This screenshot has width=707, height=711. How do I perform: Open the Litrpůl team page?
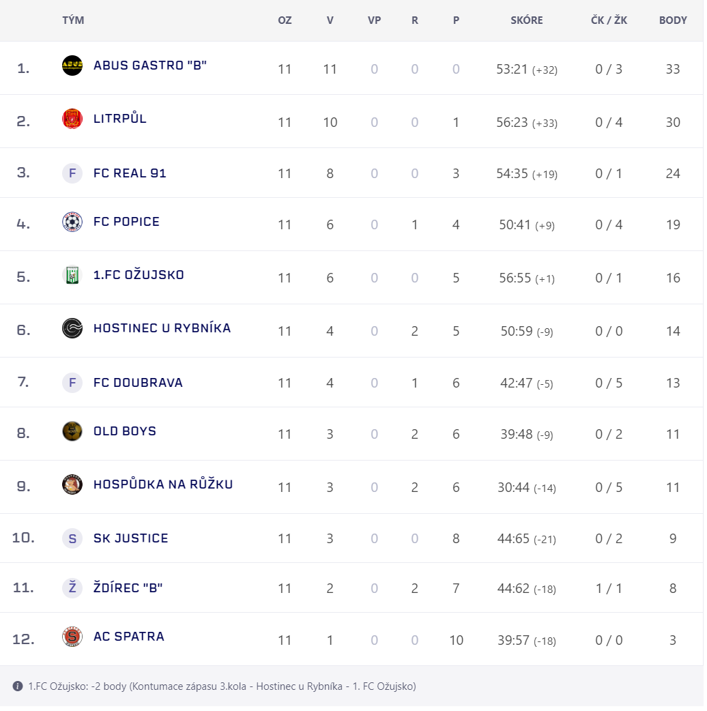pyautogui.click(x=120, y=119)
